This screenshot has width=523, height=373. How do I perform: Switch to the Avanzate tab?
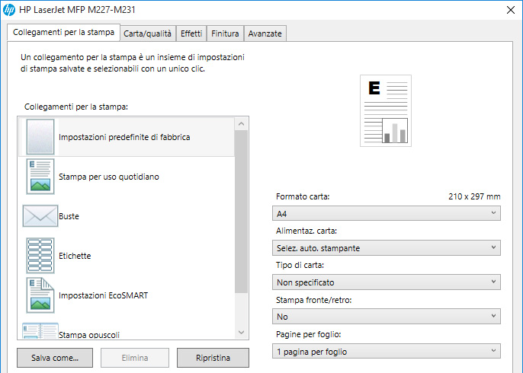pyautogui.click(x=265, y=33)
